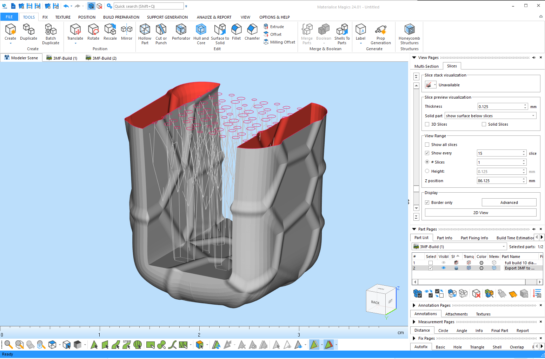The height and width of the screenshot is (359, 545).
Task: Click the Advanced display button
Action: (509, 202)
